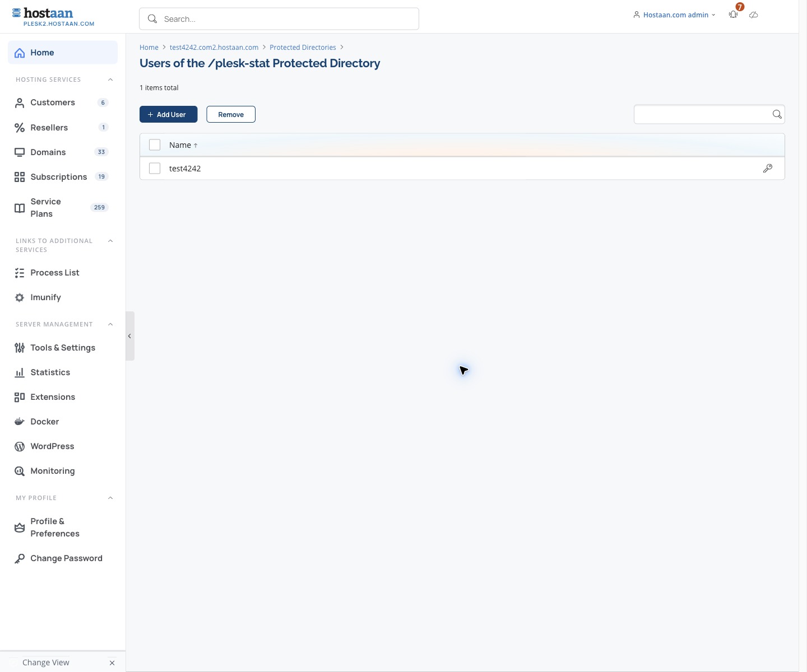Click the Add User button

tap(168, 114)
